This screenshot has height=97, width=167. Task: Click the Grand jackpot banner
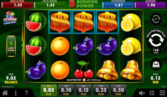click(17, 4)
